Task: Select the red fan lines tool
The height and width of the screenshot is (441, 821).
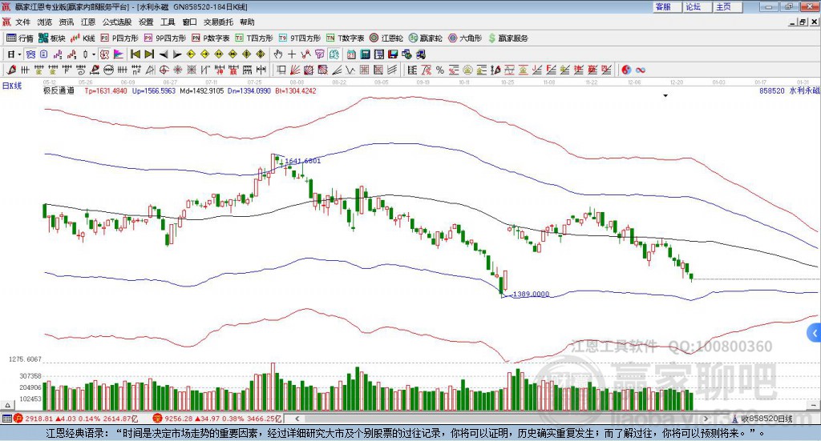Action: pos(295,70)
